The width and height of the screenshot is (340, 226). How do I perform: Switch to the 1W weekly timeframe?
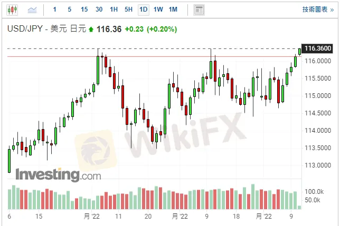tap(158, 9)
